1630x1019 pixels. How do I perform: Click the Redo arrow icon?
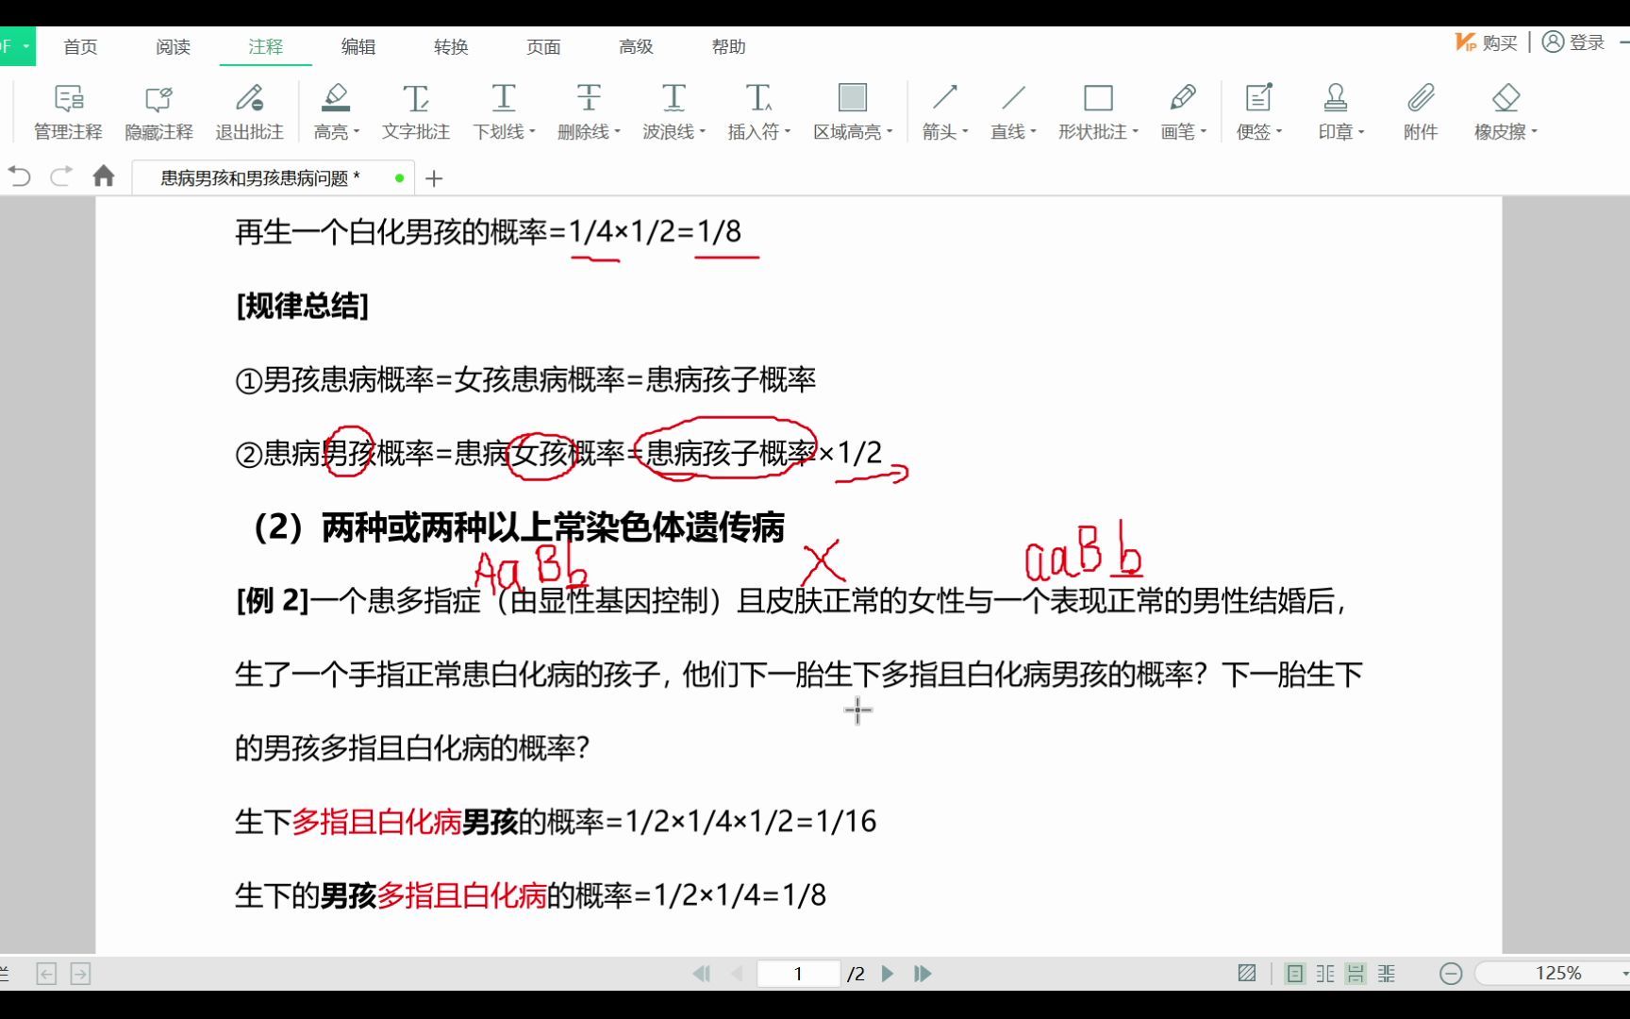tap(61, 176)
